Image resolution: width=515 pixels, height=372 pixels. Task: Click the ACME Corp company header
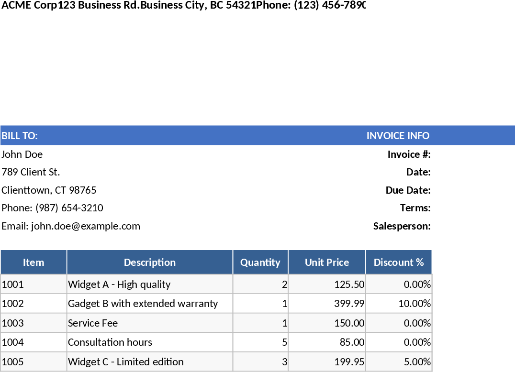(x=29, y=6)
